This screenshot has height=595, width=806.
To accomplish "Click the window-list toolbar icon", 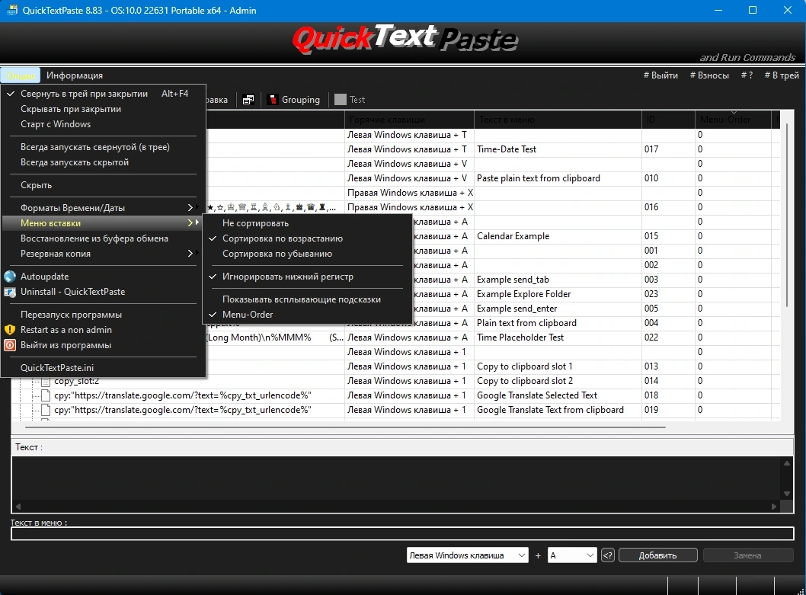I will [x=248, y=100].
